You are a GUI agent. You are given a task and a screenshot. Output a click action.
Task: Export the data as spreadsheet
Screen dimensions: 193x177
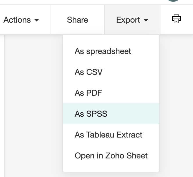[x=103, y=51]
